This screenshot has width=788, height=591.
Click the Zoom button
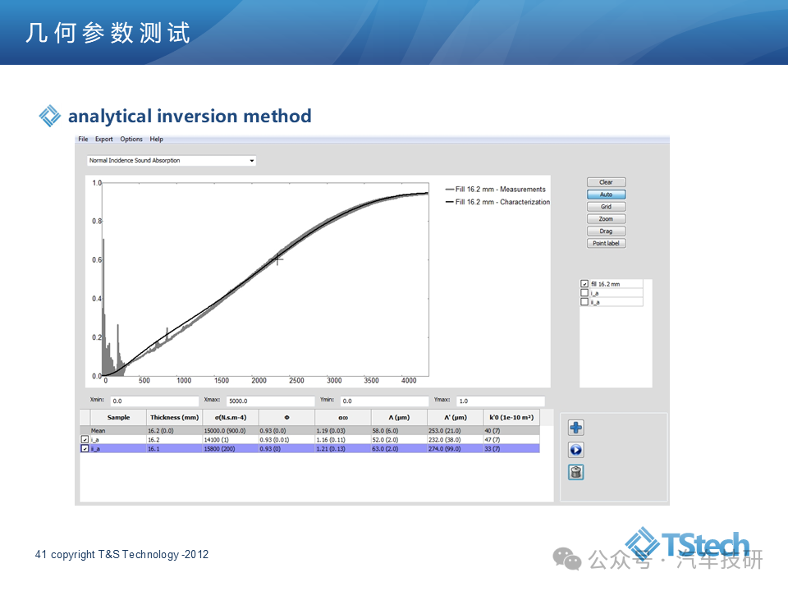pos(606,219)
